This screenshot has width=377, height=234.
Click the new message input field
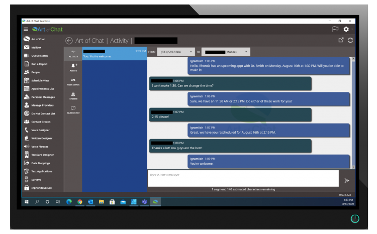(243, 178)
